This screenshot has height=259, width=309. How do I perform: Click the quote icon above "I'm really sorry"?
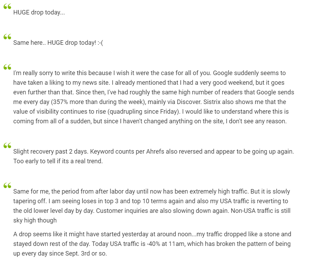click(x=7, y=67)
